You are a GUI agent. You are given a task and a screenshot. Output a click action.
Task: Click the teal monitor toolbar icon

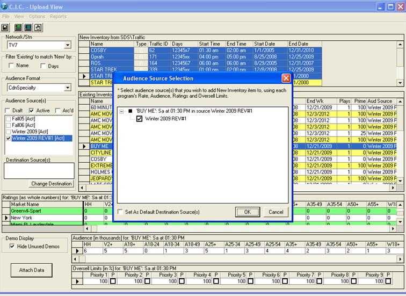pyautogui.click(x=28, y=27)
